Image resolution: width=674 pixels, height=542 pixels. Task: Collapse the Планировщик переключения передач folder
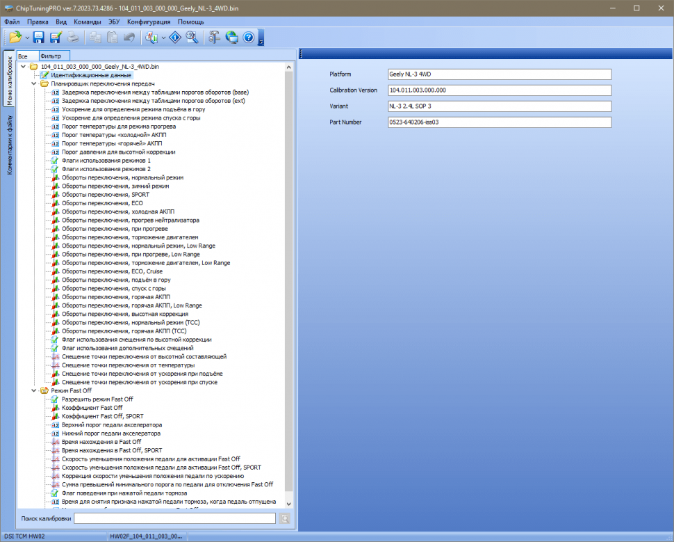pyautogui.click(x=34, y=83)
